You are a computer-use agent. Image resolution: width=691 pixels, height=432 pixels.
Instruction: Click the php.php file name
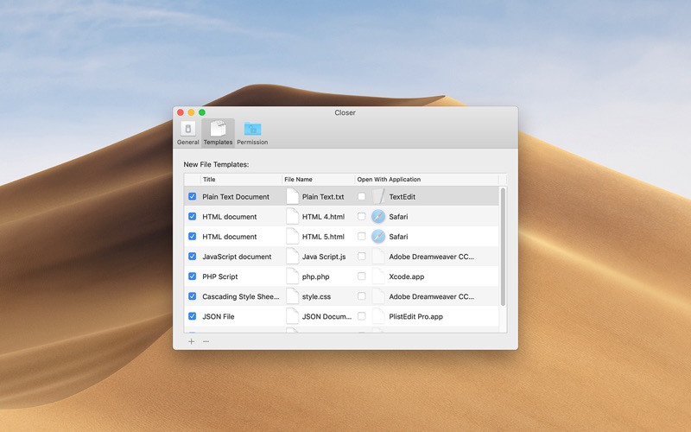(315, 276)
